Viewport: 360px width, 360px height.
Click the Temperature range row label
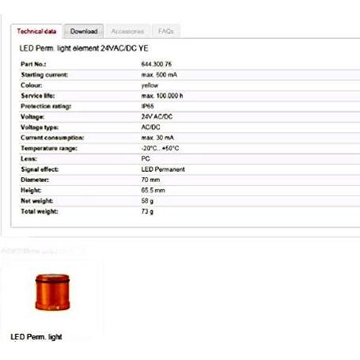click(x=49, y=148)
